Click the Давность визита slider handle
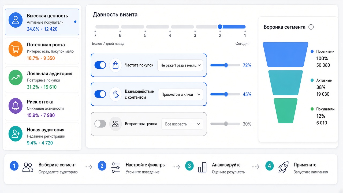The image size is (343, 193). (220, 27)
